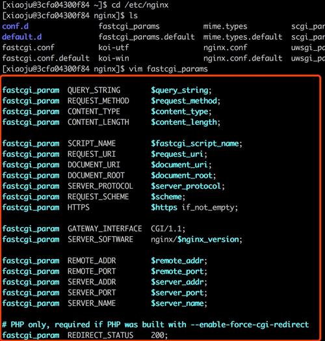Click fastcgi_params.default in the listing
Screen dimensions: 325x341
click(146, 37)
